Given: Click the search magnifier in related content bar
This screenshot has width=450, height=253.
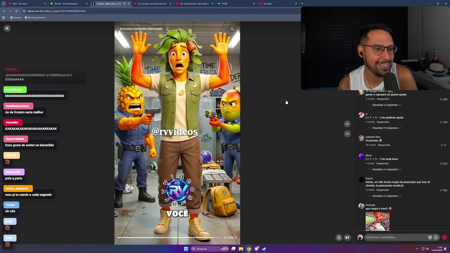Looking at the screenshot, I should click(x=232, y=29).
